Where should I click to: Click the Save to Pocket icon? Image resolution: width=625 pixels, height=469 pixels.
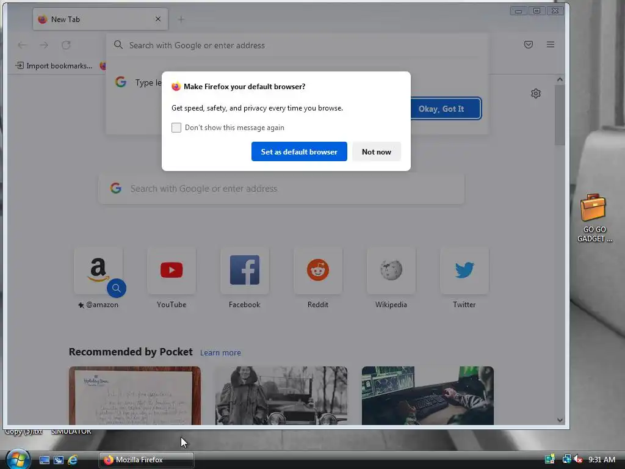(529, 45)
